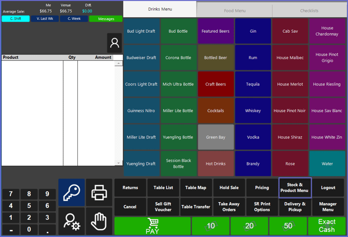Click the user profile icon
Image resolution: width=348 pixels, height=237 pixels.
click(114, 44)
